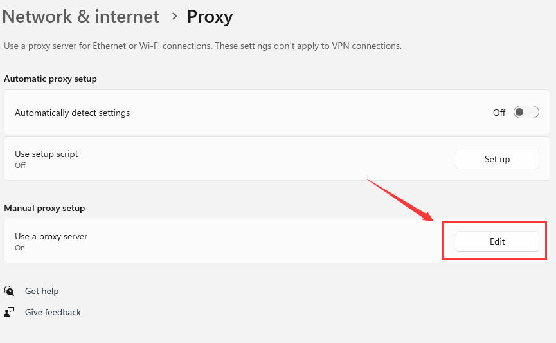The height and width of the screenshot is (343, 556).
Task: Click the Automatic proxy setup heading
Action: tap(50, 79)
